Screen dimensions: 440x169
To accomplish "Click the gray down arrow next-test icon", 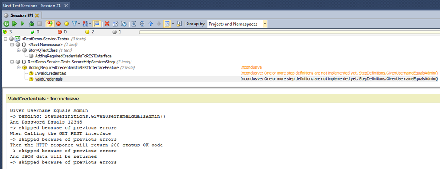I will 159,24.
